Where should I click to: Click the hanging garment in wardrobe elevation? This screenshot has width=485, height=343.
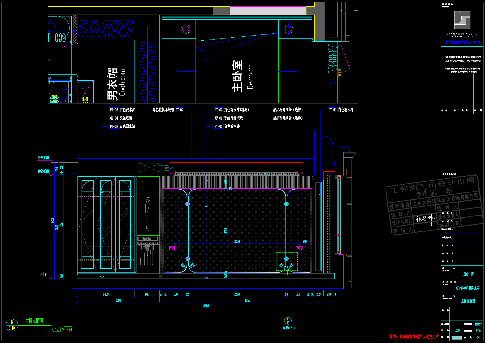(148, 215)
